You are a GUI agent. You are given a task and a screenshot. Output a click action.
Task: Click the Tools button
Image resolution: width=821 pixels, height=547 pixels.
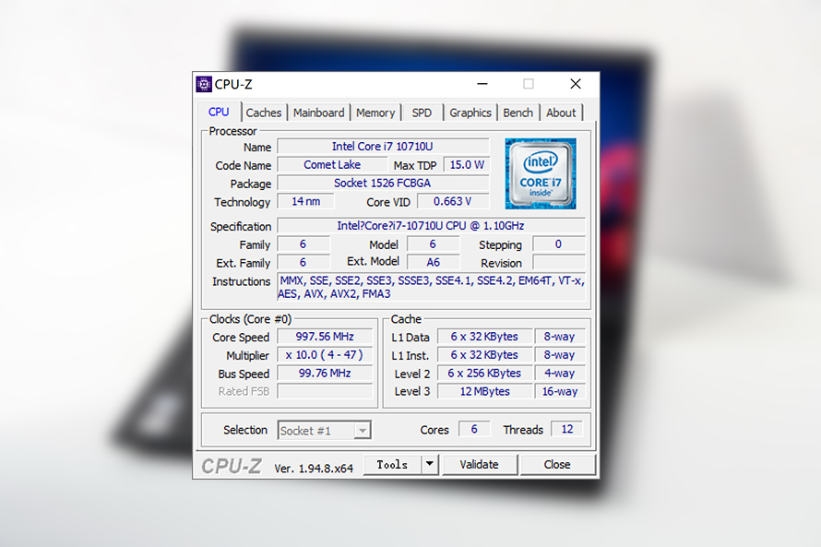[x=392, y=465]
